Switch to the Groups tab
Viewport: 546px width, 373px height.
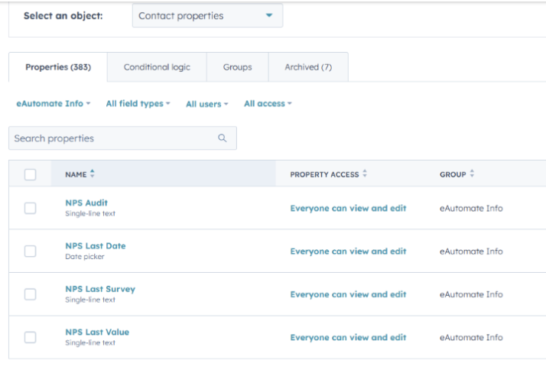click(x=238, y=67)
